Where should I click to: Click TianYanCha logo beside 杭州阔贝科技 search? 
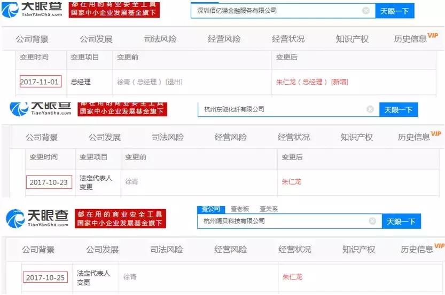37,219
